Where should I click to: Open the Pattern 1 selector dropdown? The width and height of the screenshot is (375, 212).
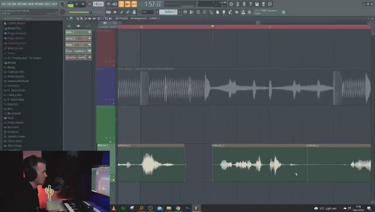[x=168, y=12]
